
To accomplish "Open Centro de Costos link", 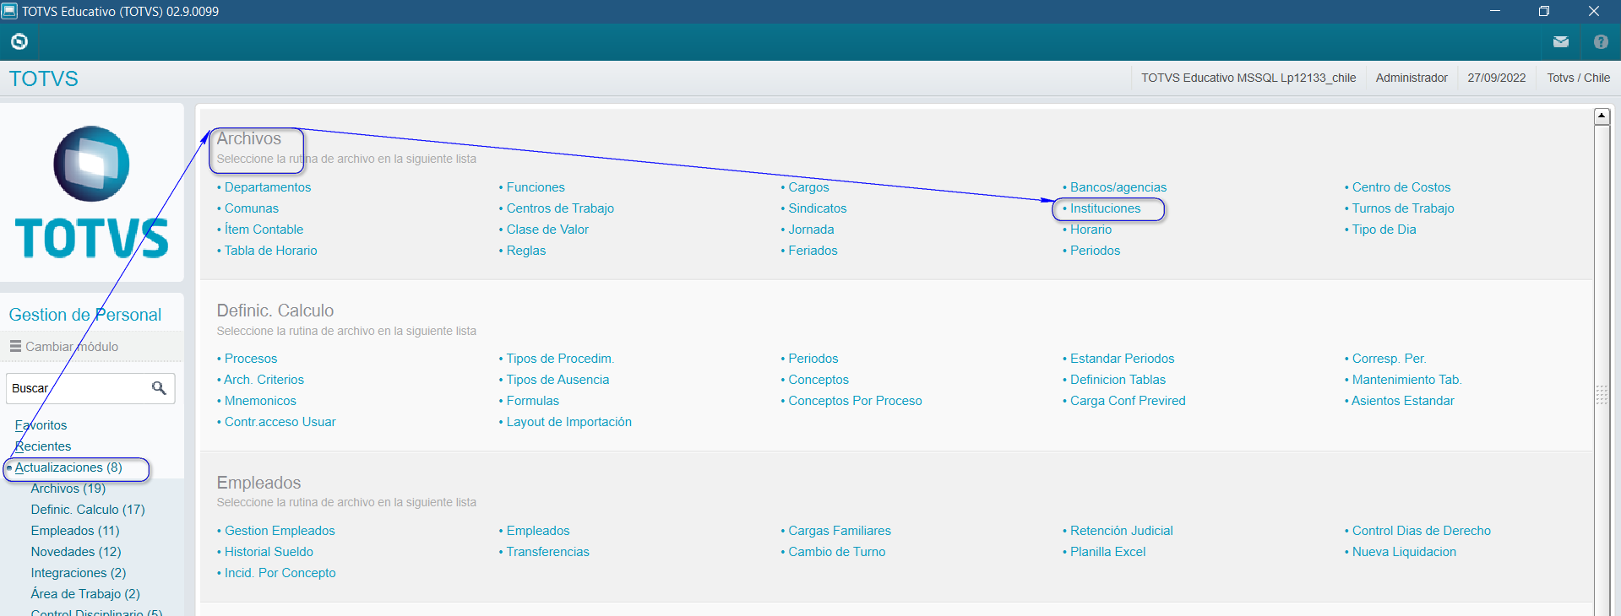I will pyautogui.click(x=1401, y=187).
